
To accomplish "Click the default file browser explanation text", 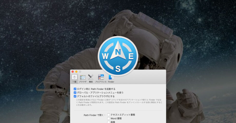I will coord(119,102).
